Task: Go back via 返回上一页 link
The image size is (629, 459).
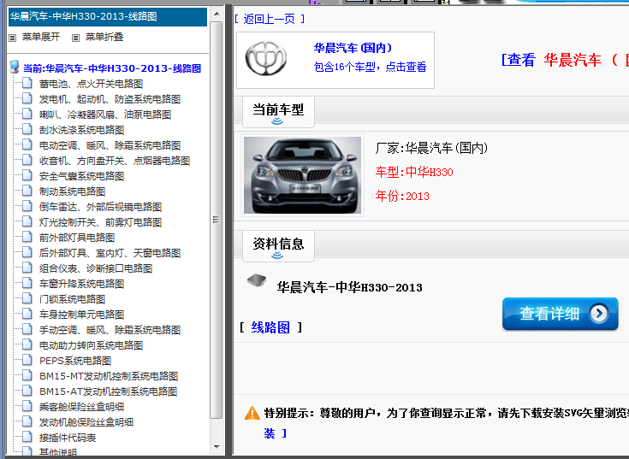Action: pyautogui.click(x=270, y=19)
